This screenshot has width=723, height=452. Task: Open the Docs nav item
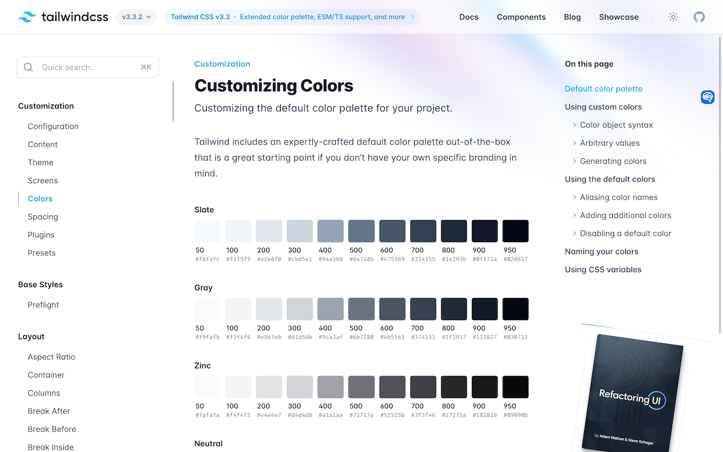coord(469,17)
